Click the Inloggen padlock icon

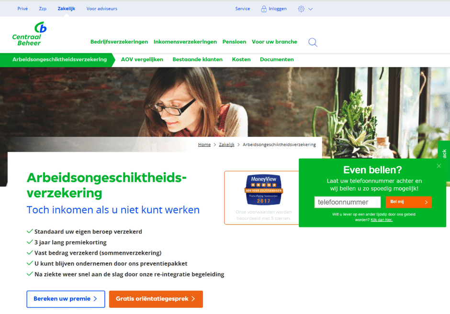(x=264, y=9)
